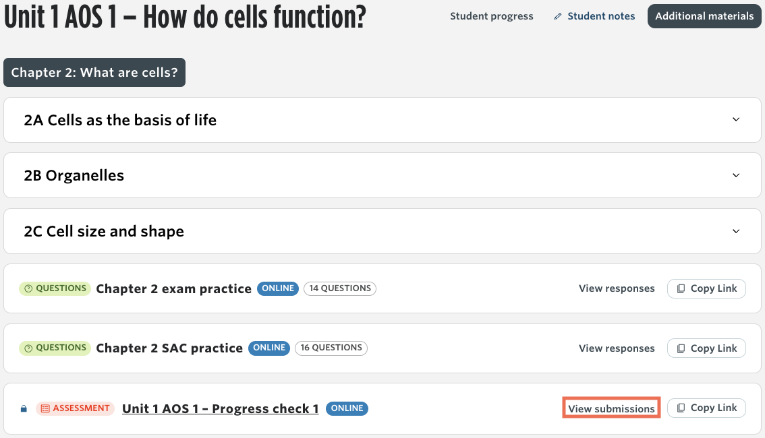Click the QUESTIONS badge on exam practice
The image size is (765, 438).
[55, 288]
